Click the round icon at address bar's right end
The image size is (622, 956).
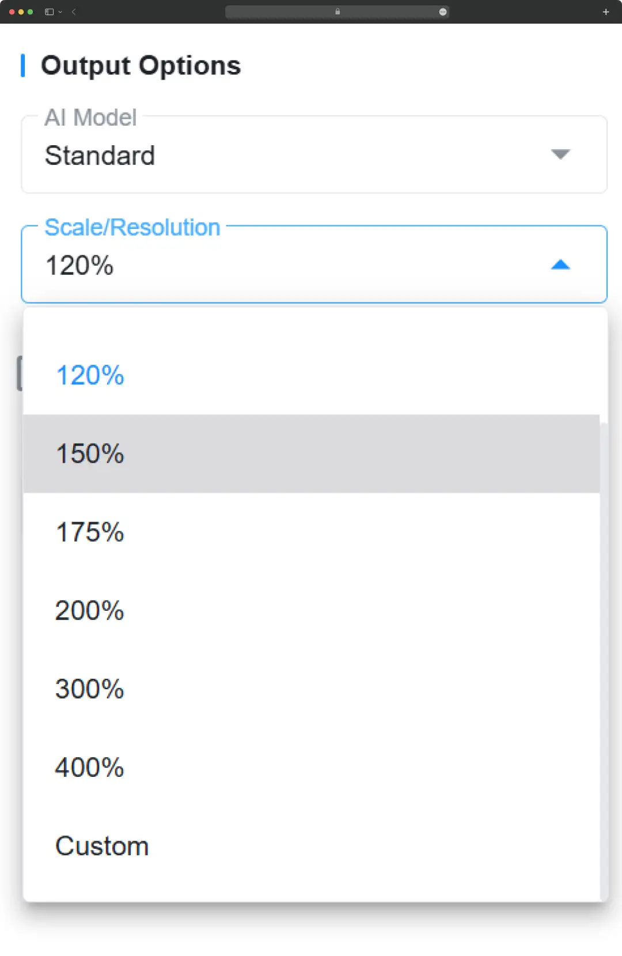[x=443, y=12]
